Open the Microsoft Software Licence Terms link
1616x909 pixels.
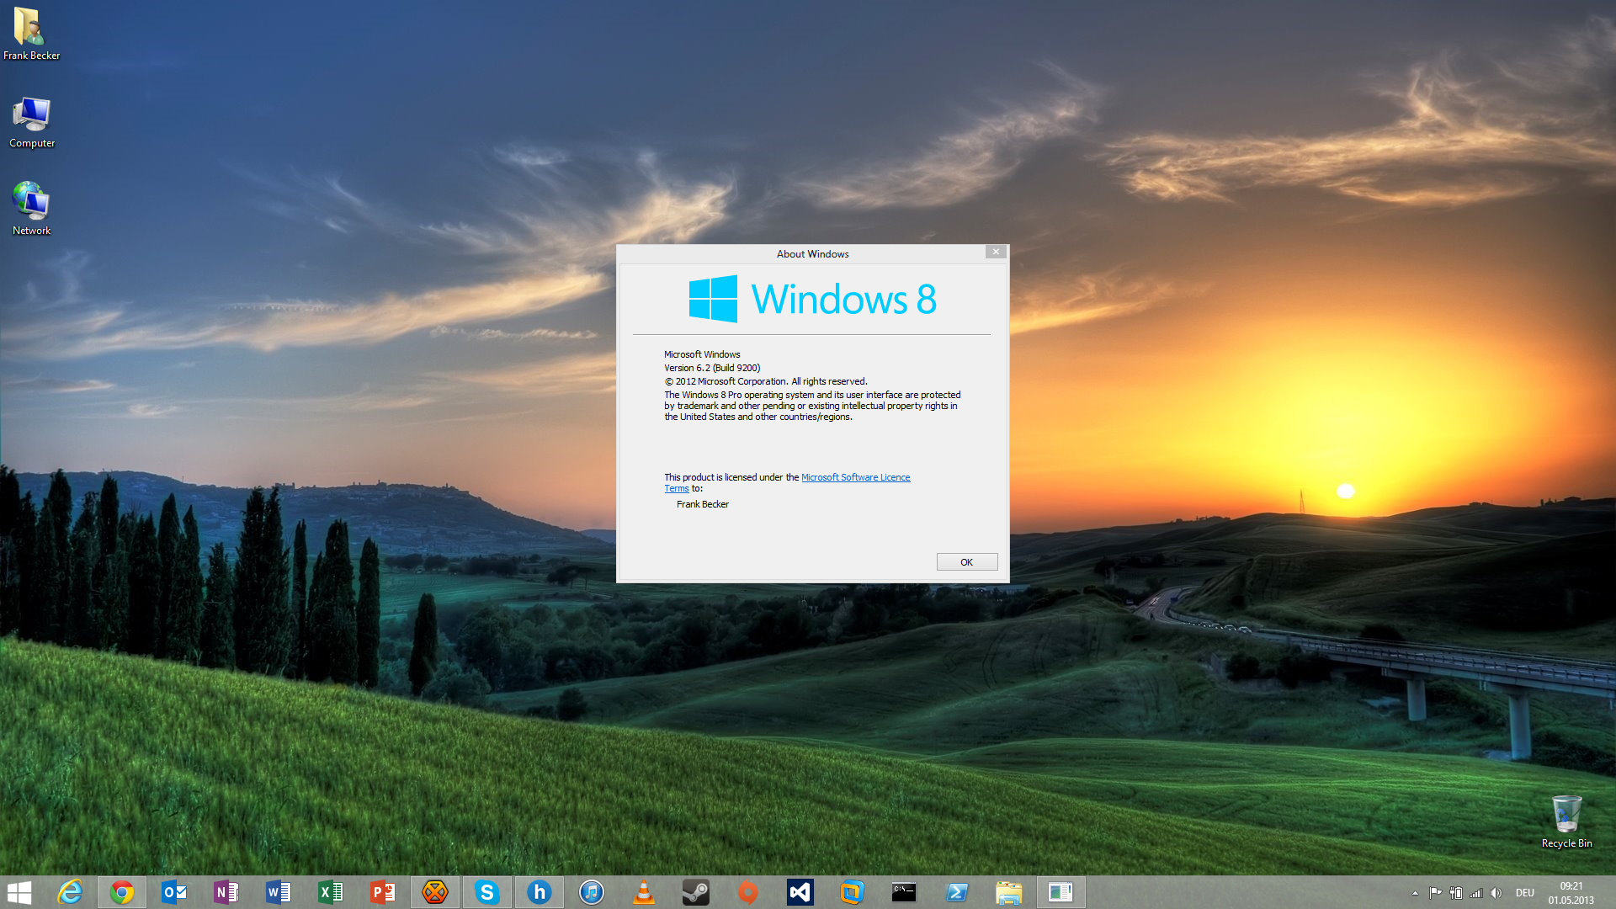(x=855, y=477)
